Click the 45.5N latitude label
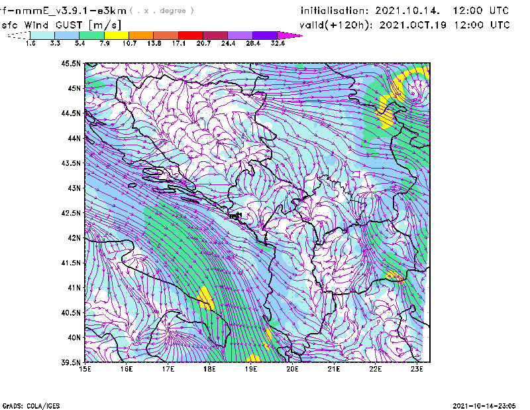 point(72,63)
